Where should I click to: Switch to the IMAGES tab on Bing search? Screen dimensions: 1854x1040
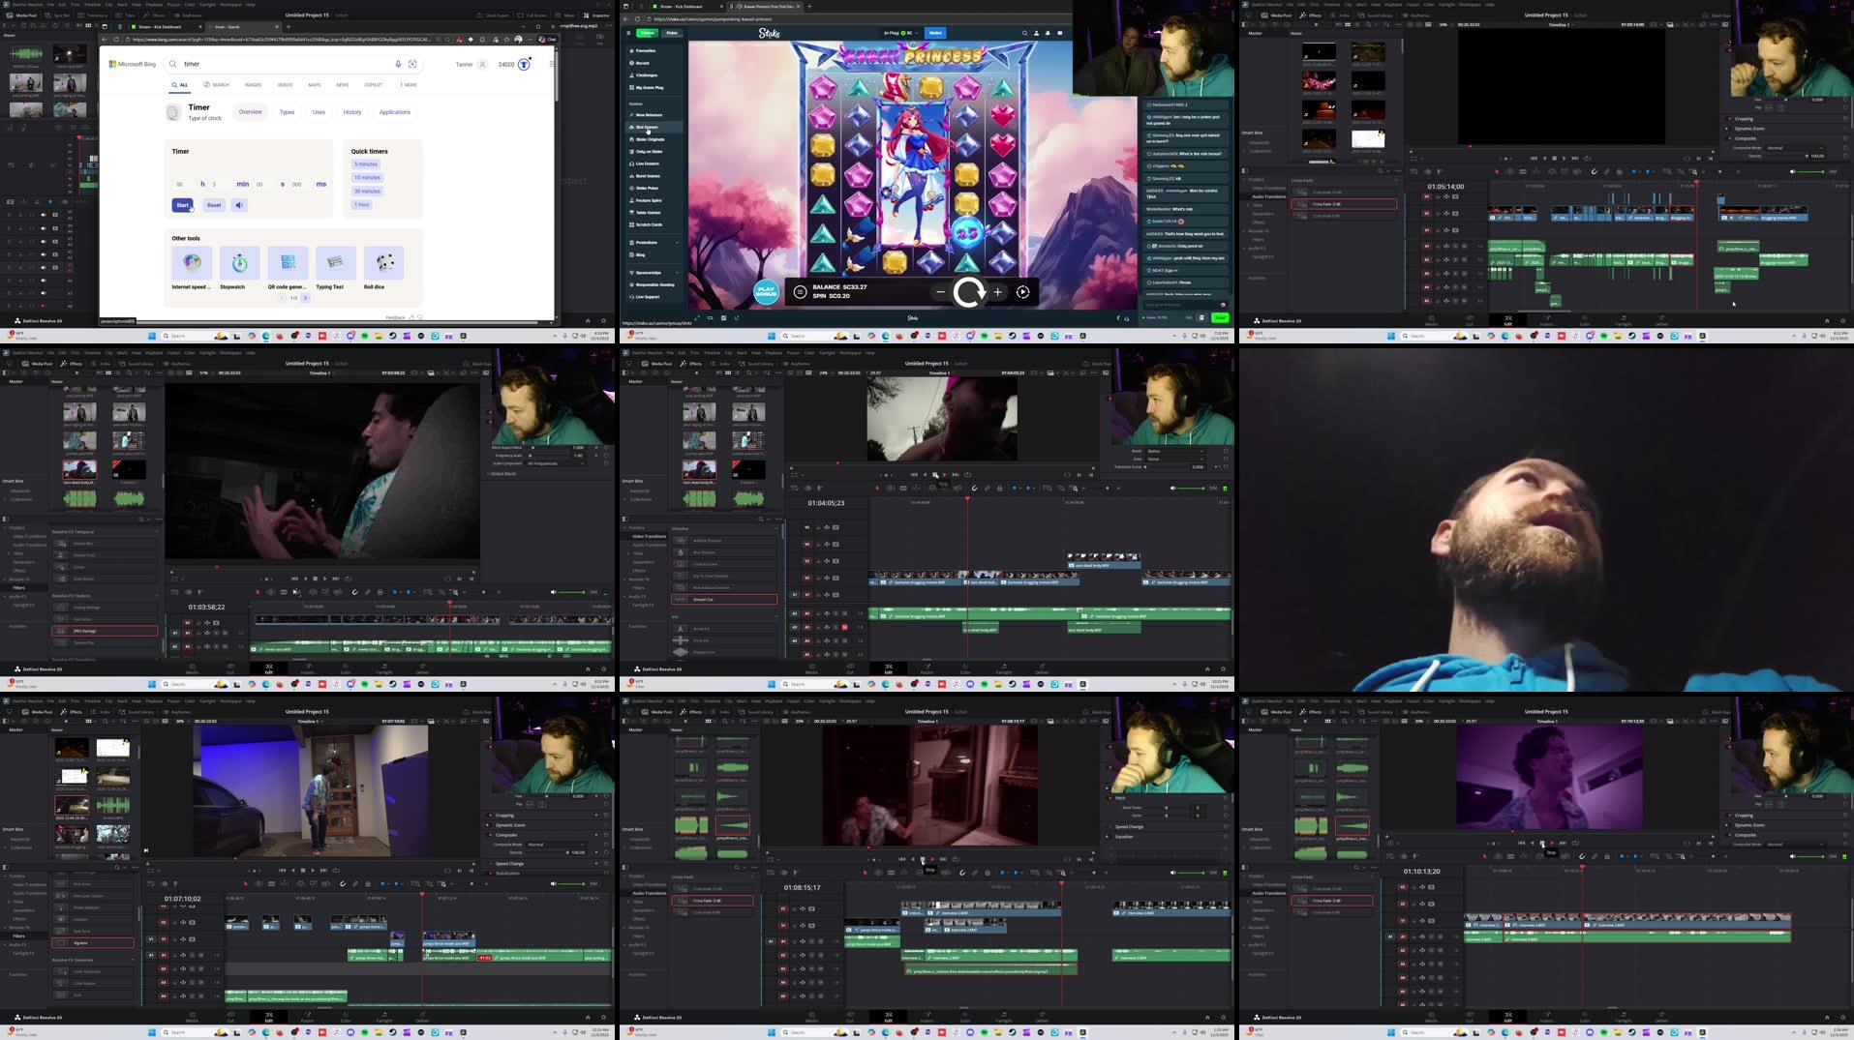tap(253, 85)
